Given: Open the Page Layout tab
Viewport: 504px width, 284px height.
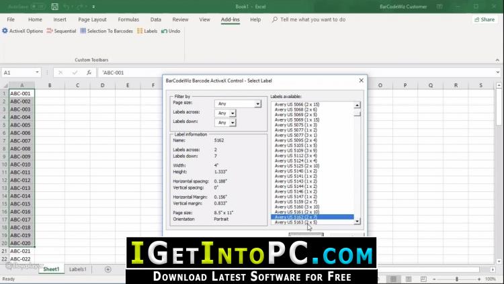Looking at the screenshot, I should (92, 19).
